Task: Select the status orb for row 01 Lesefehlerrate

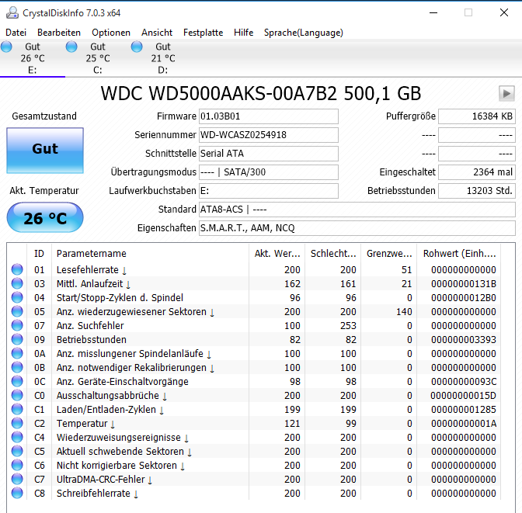Action: 17,269
